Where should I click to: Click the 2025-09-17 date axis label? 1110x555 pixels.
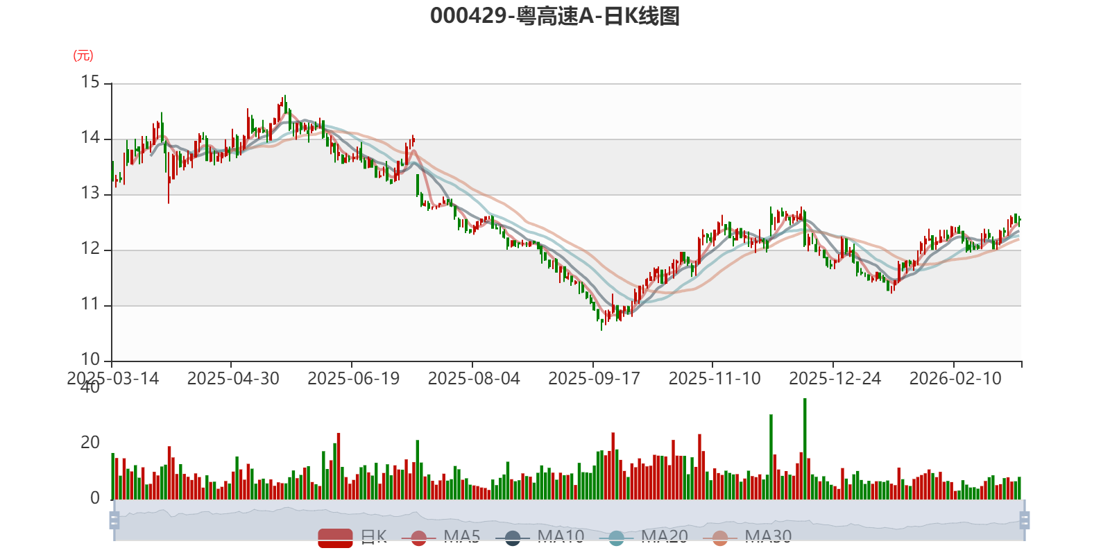595,379
